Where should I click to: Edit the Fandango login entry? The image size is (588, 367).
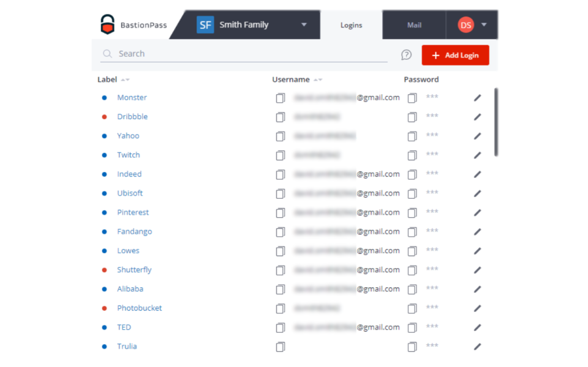point(477,231)
